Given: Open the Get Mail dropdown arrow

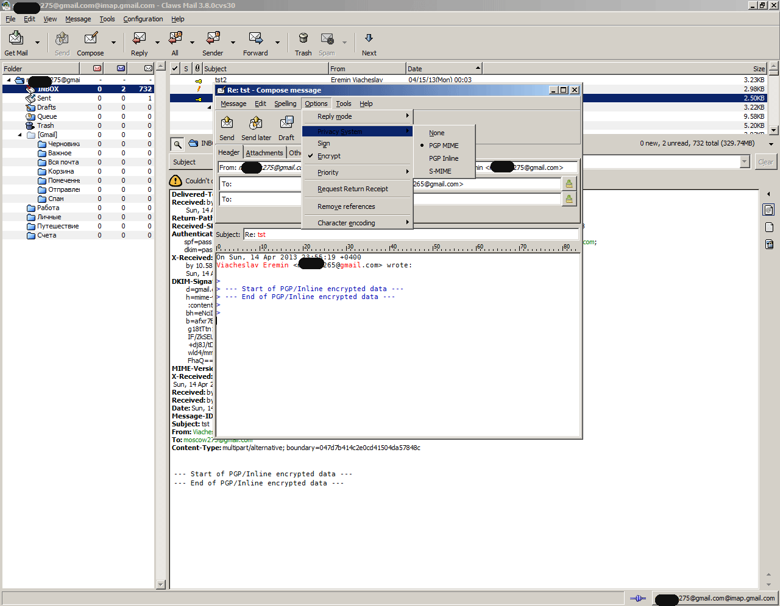Looking at the screenshot, I should [37, 43].
